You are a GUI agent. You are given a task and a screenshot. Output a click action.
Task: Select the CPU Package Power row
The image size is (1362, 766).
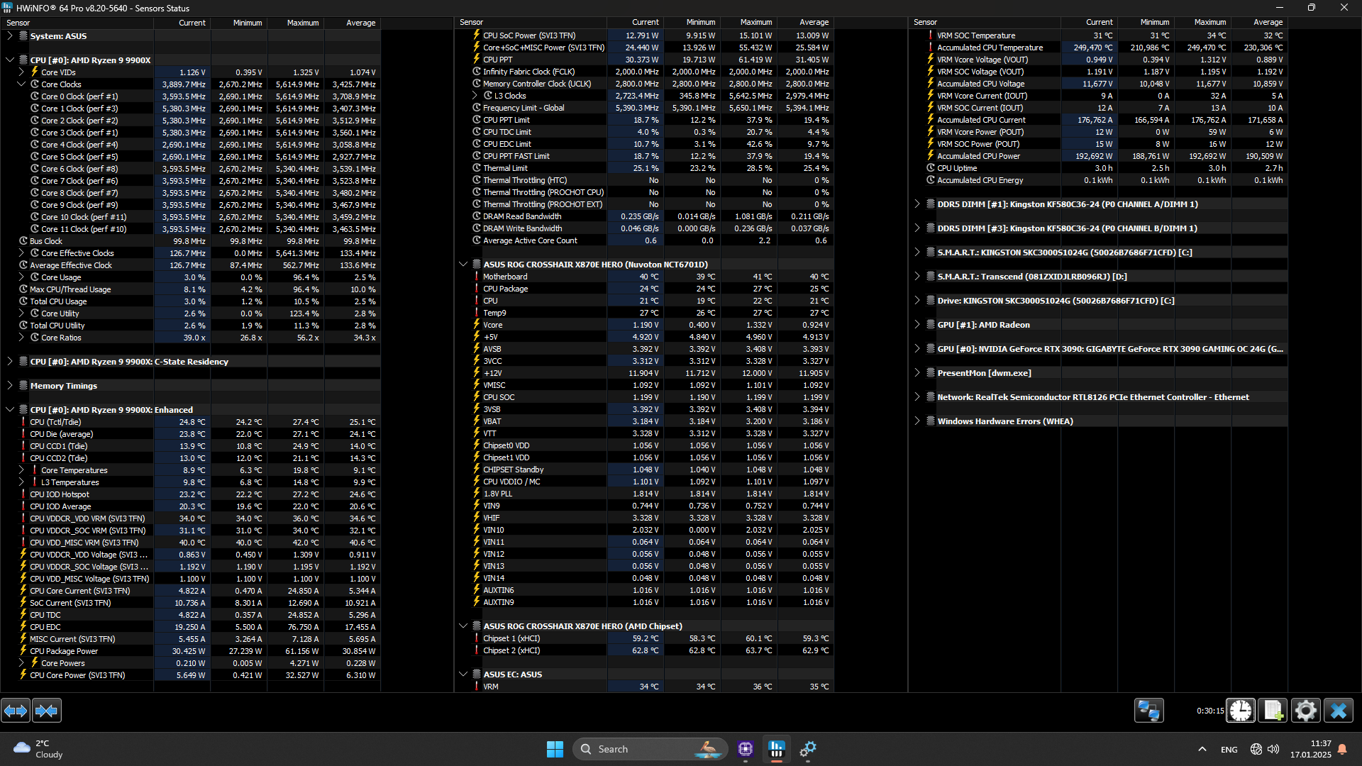pos(64,651)
